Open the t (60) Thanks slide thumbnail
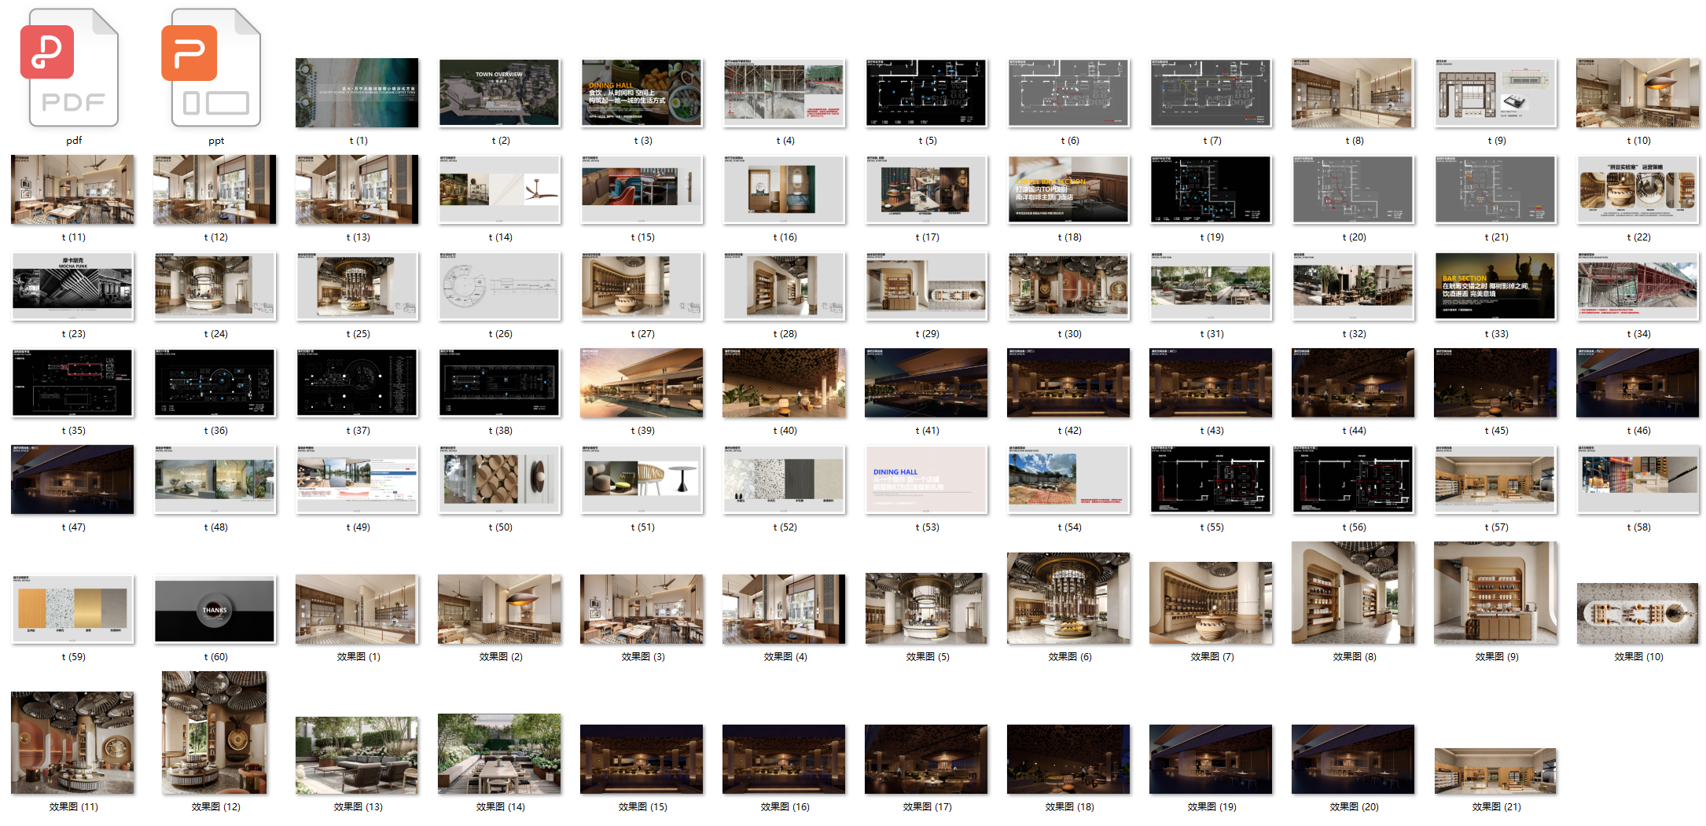Screen dimensions: 1706x826 click(215, 609)
